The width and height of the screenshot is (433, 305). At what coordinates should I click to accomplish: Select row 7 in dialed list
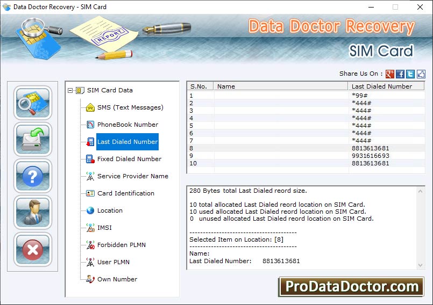point(306,141)
